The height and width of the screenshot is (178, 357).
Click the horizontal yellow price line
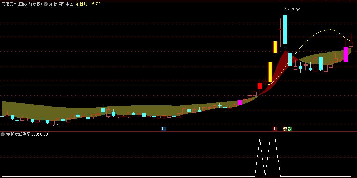[134, 85]
